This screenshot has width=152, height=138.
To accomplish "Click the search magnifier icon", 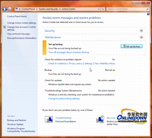I will point(148,9).
